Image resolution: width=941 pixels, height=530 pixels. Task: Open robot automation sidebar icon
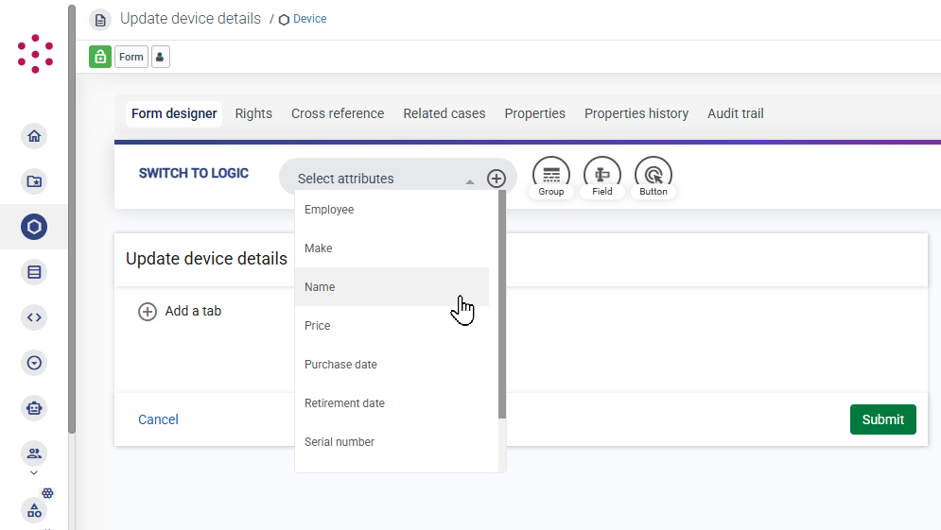[34, 408]
